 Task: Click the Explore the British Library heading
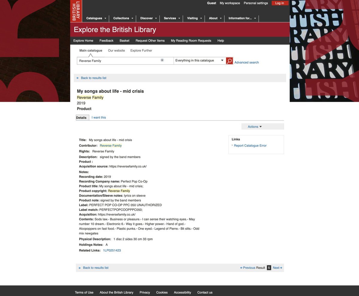click(115, 30)
